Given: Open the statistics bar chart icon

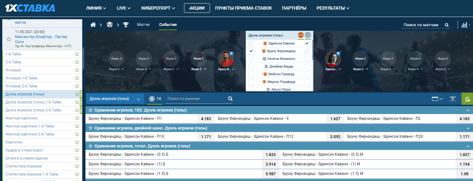Looking at the screenshot, I should [464, 25].
